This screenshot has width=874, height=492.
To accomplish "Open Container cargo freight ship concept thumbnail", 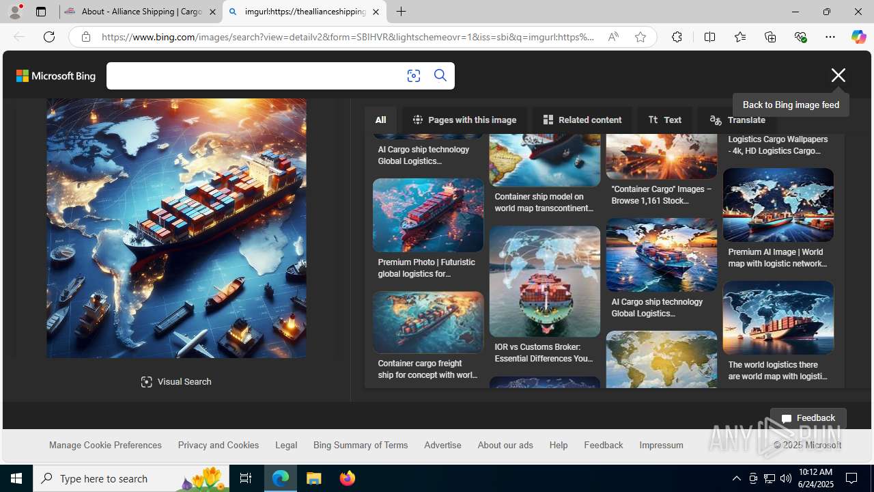I will point(428,322).
